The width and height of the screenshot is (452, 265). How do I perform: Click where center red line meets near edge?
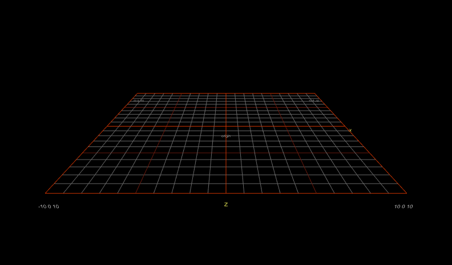[226, 193]
